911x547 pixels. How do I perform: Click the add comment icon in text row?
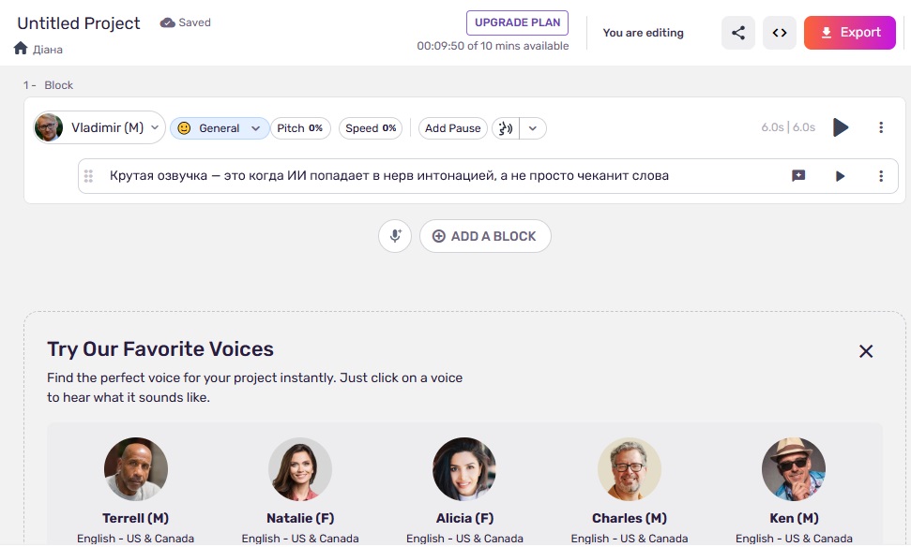click(x=798, y=176)
